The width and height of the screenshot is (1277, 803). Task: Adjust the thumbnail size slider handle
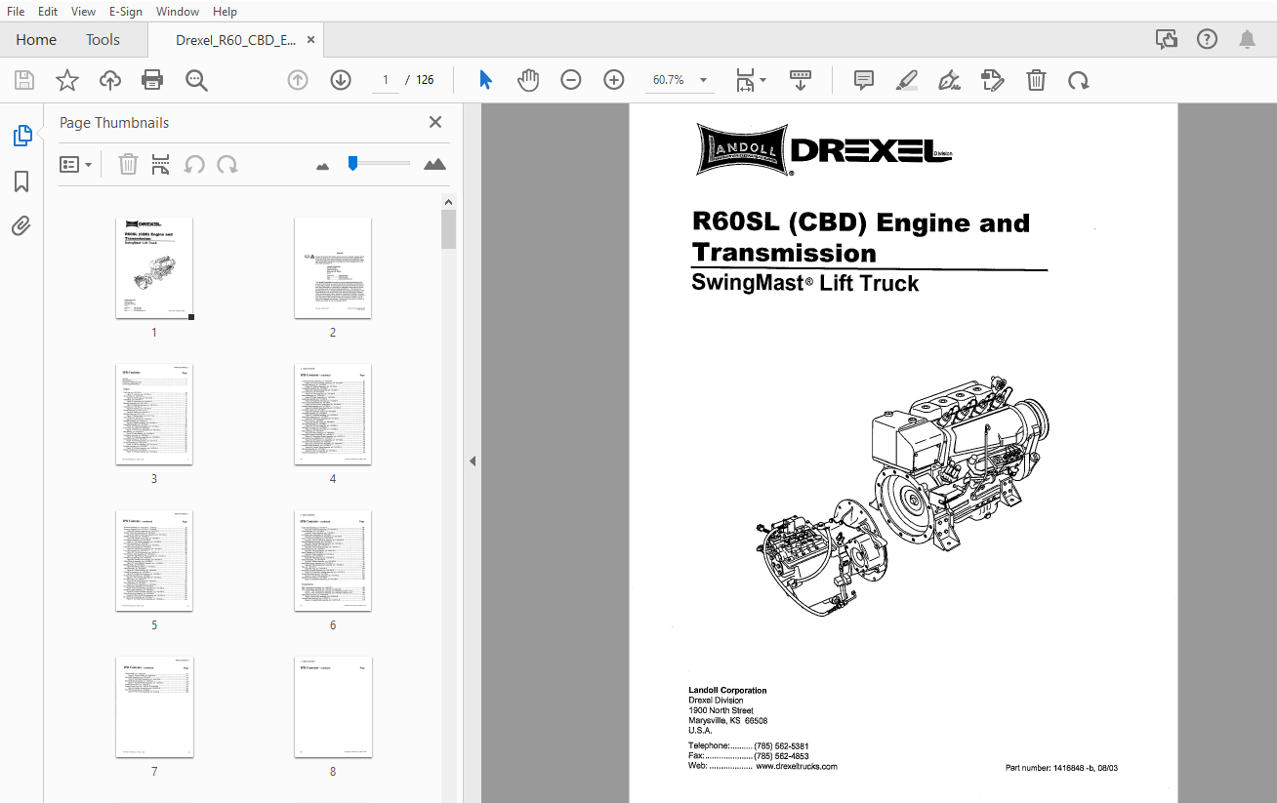(x=352, y=163)
